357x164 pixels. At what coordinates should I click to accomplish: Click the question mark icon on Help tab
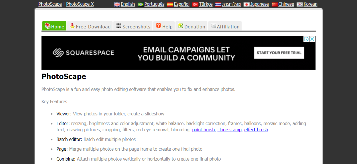[158, 26]
